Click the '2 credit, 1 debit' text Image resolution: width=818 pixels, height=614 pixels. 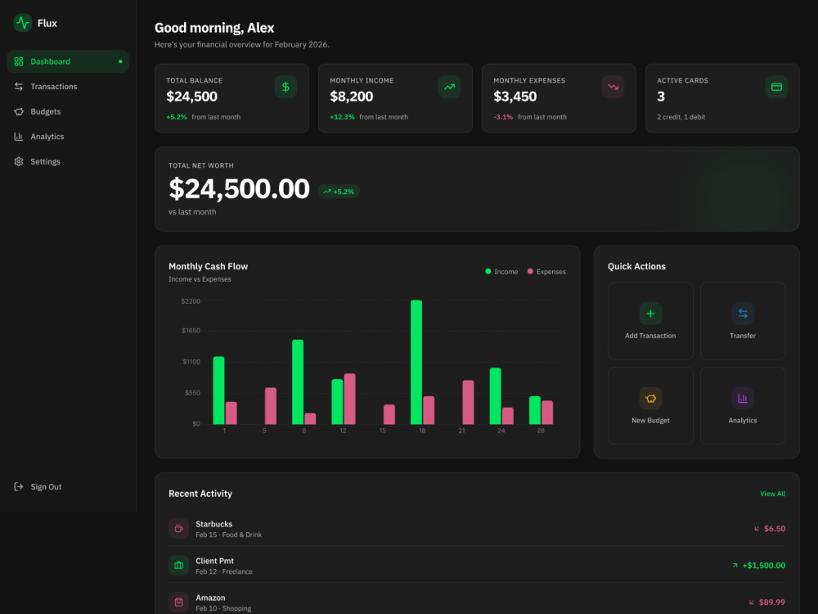click(681, 117)
